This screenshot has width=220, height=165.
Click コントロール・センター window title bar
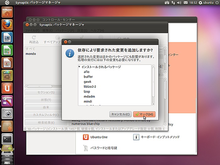point(112,19)
